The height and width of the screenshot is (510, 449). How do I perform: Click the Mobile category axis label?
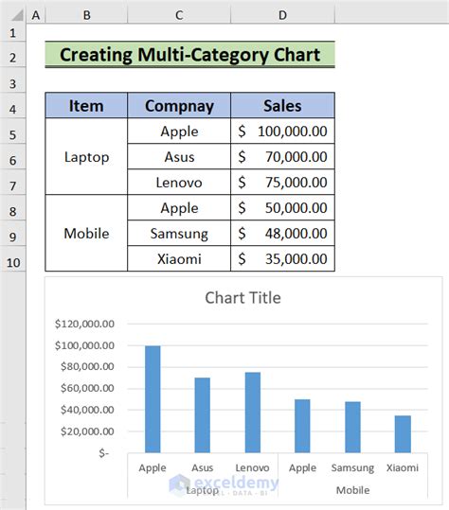(353, 490)
